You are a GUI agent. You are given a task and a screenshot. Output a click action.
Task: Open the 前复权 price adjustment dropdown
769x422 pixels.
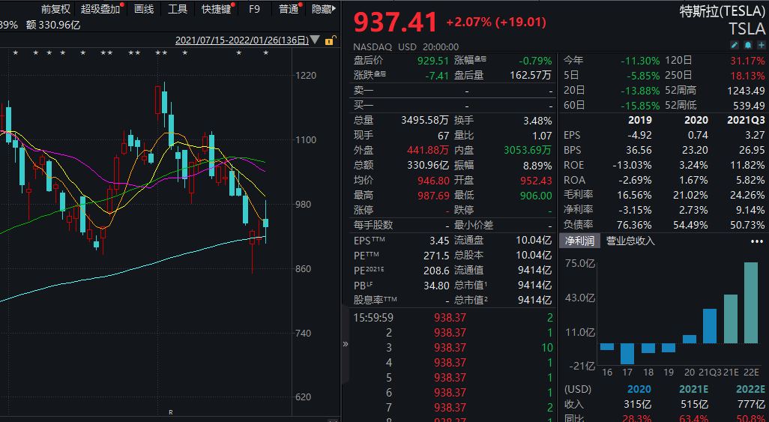(x=56, y=9)
